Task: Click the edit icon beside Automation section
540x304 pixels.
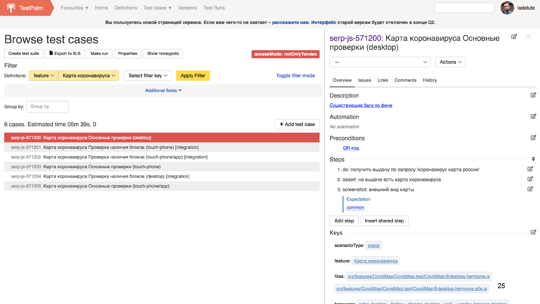Action: 533,116
